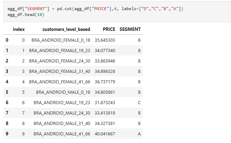This screenshot has width=231, height=143.
Task: Click the BRA_ANDROID_FEMALE_24_30 entry
Action: (60, 61)
